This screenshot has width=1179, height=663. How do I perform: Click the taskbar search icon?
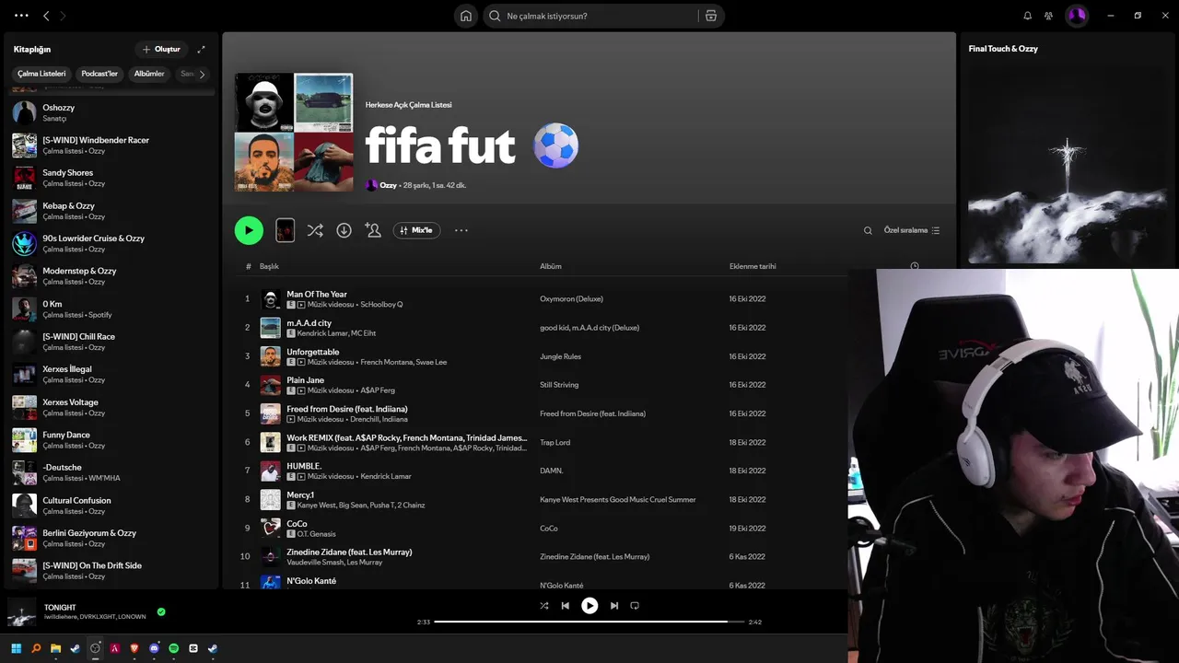[x=36, y=648]
